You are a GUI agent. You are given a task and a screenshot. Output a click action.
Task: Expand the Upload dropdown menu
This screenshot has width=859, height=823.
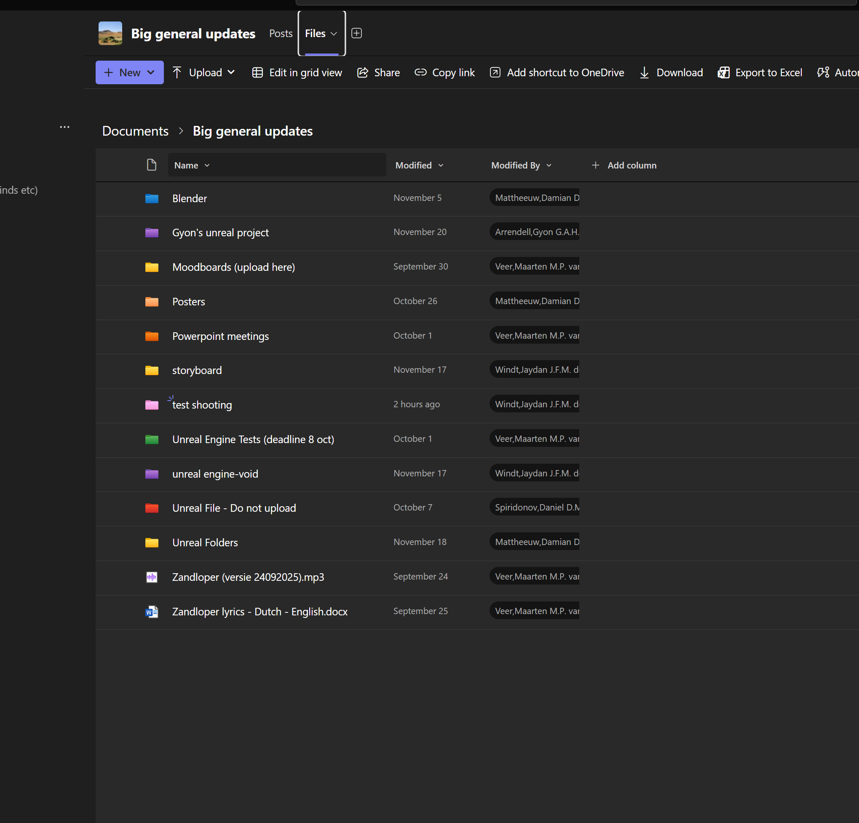pyautogui.click(x=231, y=73)
